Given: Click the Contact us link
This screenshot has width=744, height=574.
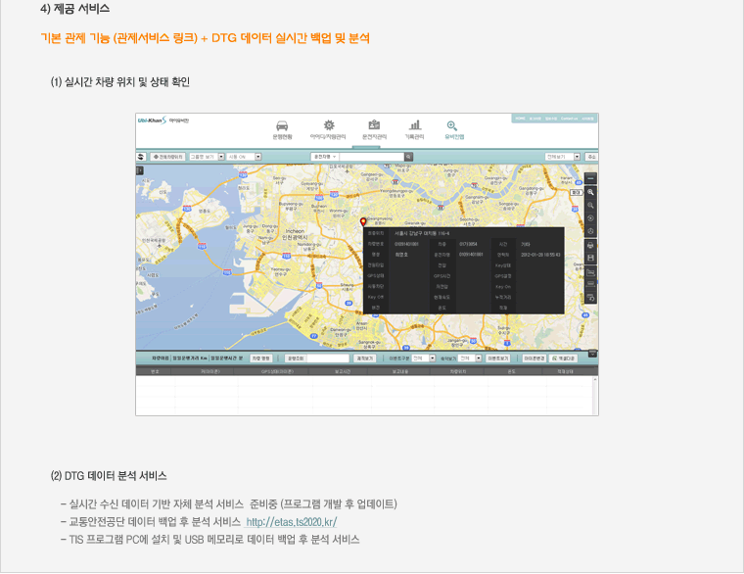Looking at the screenshot, I should [569, 119].
